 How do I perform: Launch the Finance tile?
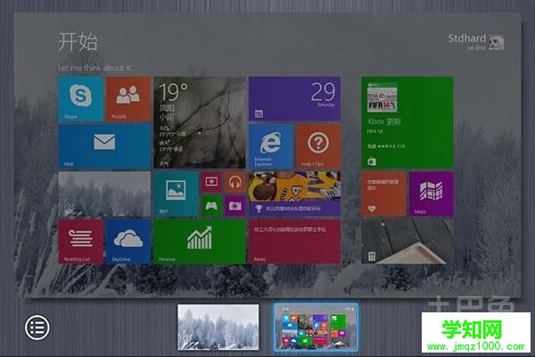(200, 241)
